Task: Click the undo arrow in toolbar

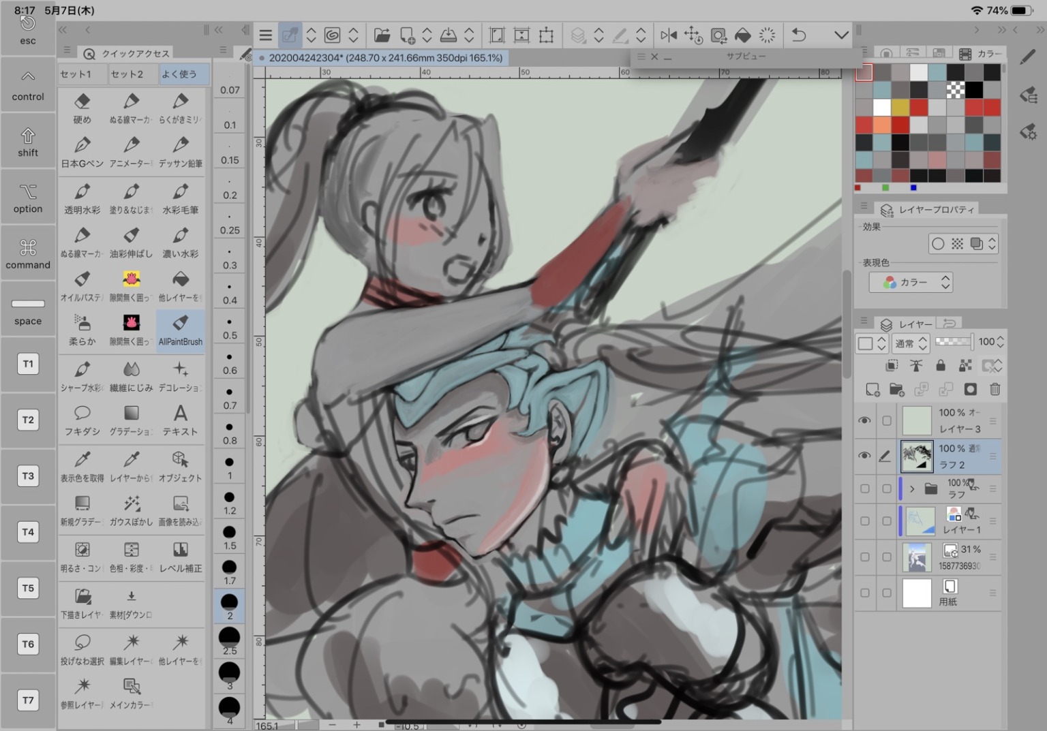Action: click(x=799, y=35)
